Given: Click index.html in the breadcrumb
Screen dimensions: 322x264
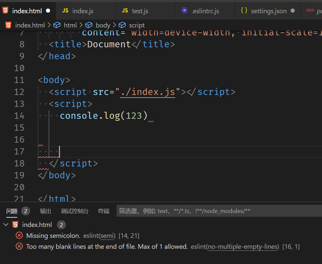Looking at the screenshot, I should tap(30, 25).
